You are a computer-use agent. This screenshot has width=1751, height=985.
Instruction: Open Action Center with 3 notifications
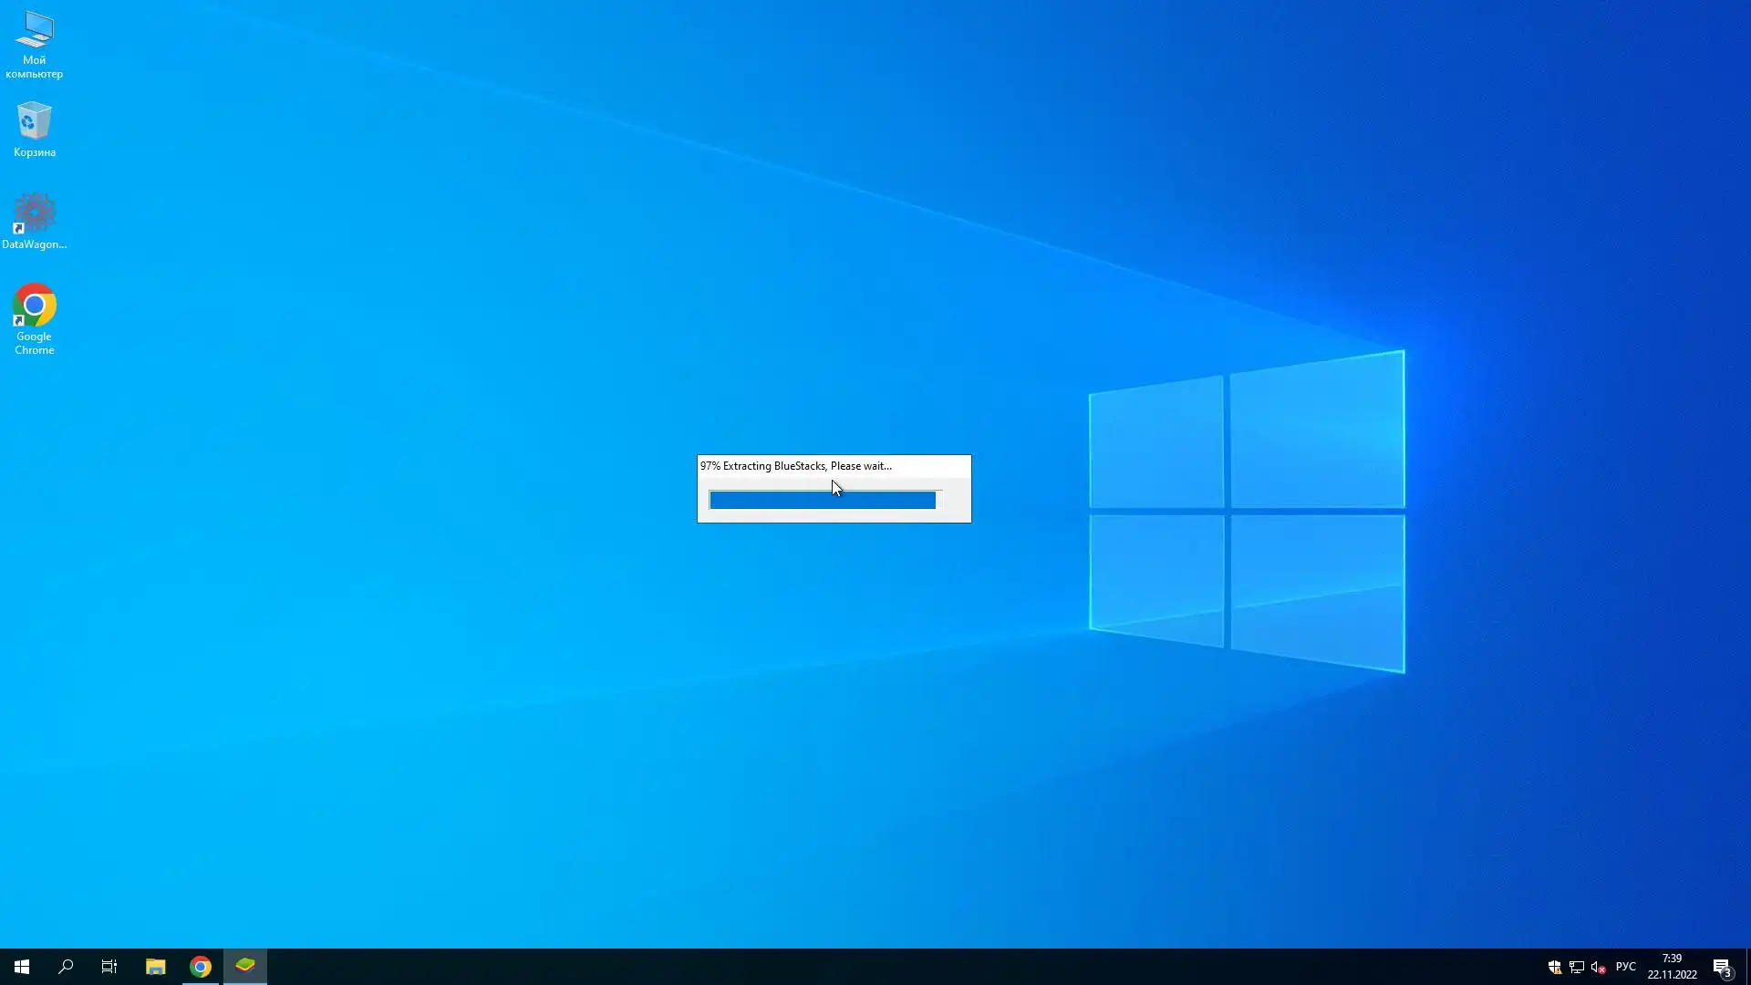pyautogui.click(x=1722, y=967)
